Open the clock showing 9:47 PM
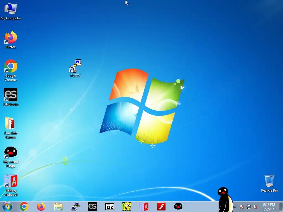Viewport: 283px width, 212px height. pyautogui.click(x=269, y=207)
